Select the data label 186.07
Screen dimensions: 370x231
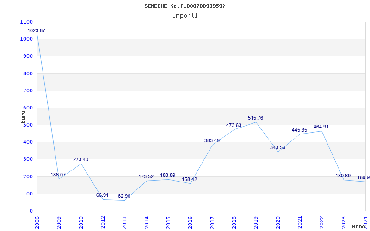coord(58,175)
